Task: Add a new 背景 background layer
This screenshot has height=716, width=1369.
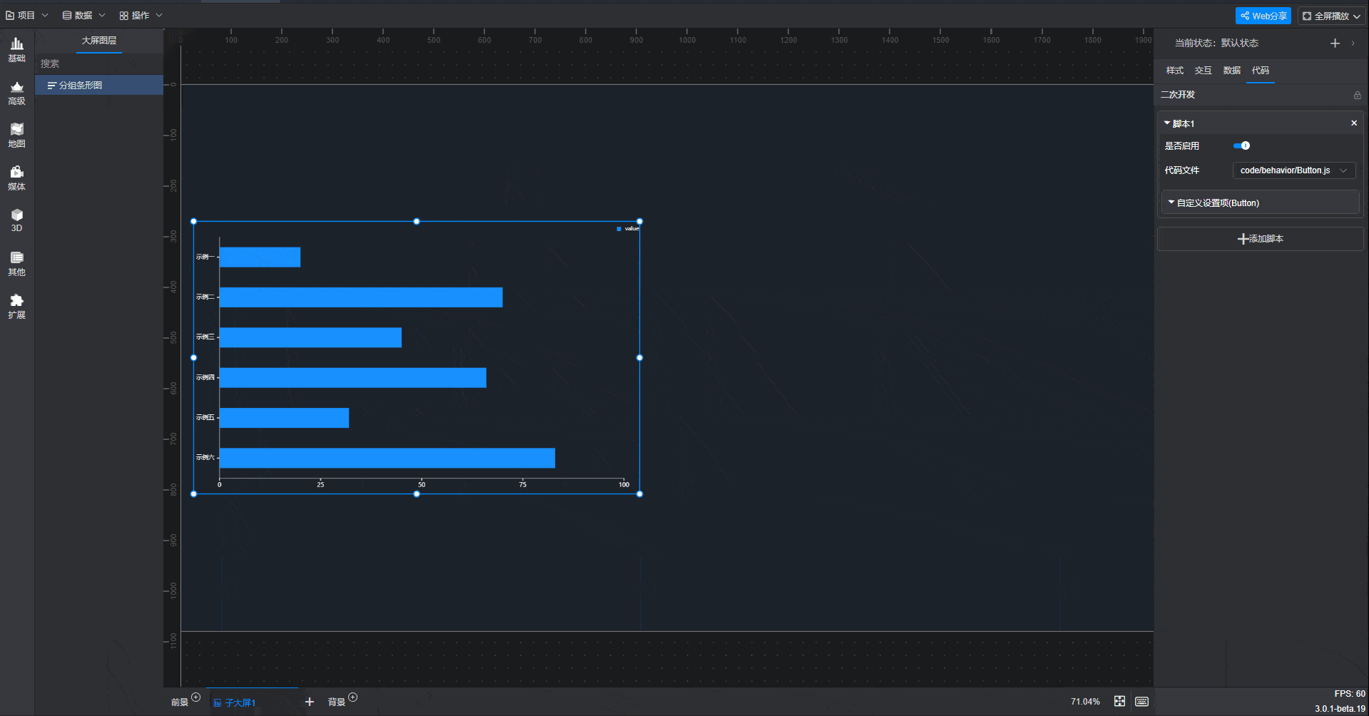Action: [x=353, y=697]
